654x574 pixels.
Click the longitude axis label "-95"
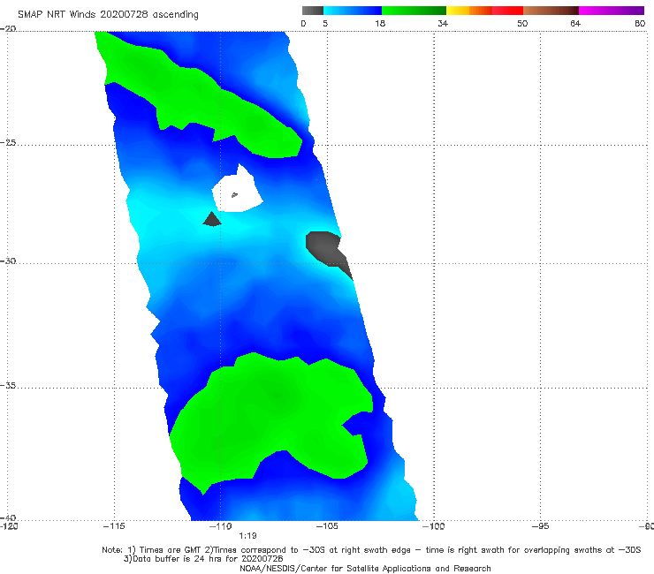[x=540, y=526]
